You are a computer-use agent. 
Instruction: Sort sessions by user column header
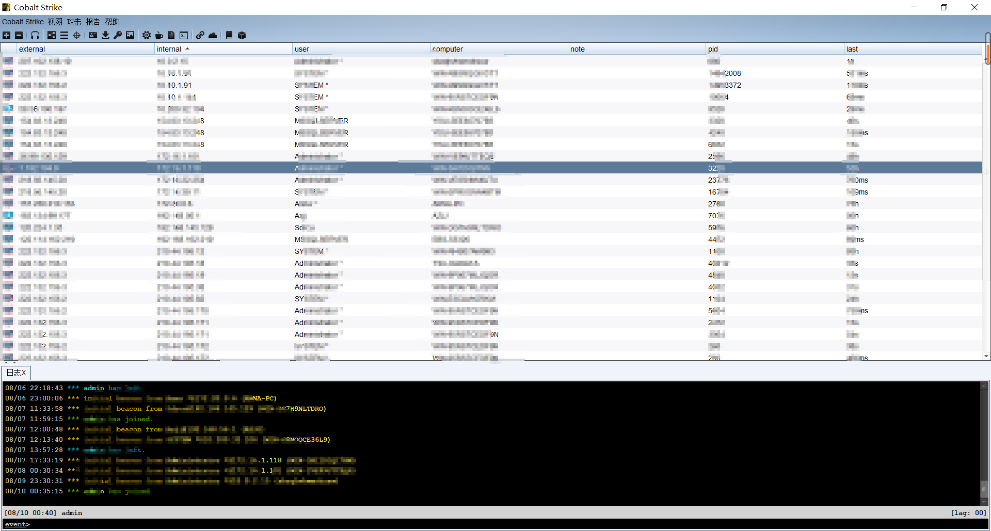click(361, 49)
